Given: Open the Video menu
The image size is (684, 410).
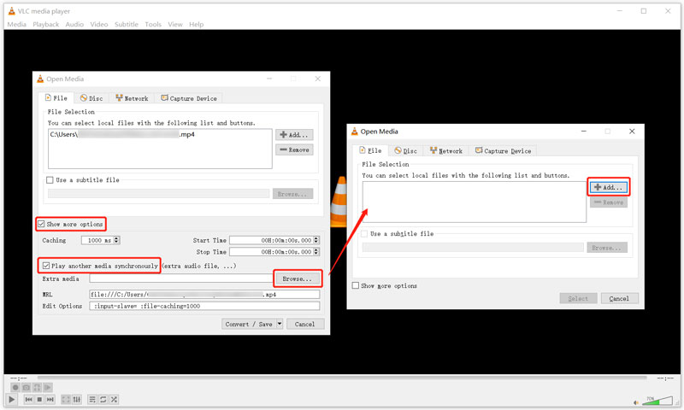Looking at the screenshot, I should click(99, 25).
